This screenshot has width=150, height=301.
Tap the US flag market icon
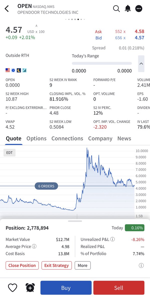(x=8, y=70)
